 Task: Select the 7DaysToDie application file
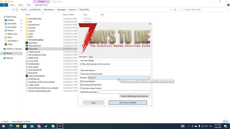pos(33,43)
